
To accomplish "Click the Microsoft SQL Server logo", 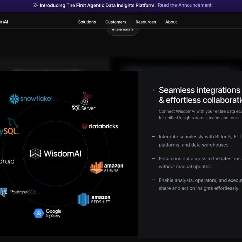I will click(84, 101).
